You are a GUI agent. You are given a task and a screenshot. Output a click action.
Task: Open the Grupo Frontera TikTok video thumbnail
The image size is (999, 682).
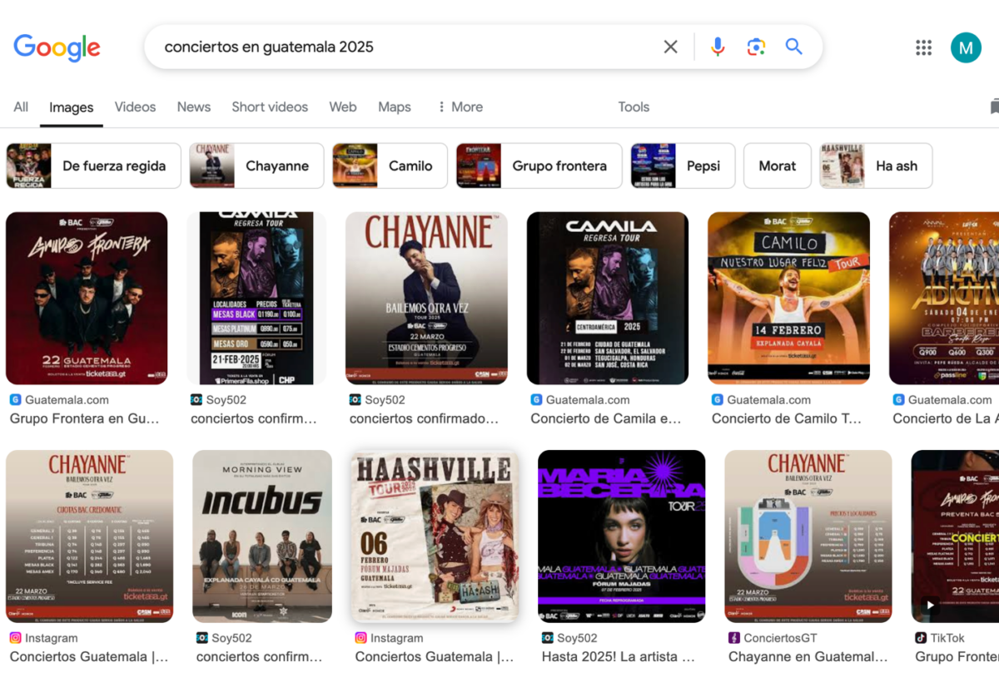click(955, 536)
